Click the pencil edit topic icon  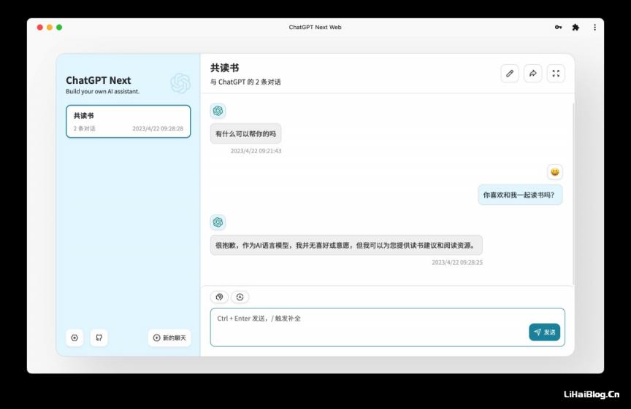pos(510,74)
